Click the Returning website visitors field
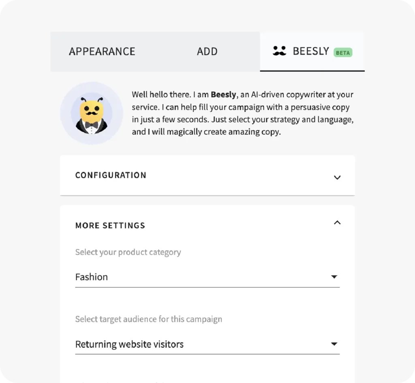Viewport: 415px width, 383px height. click(207, 344)
